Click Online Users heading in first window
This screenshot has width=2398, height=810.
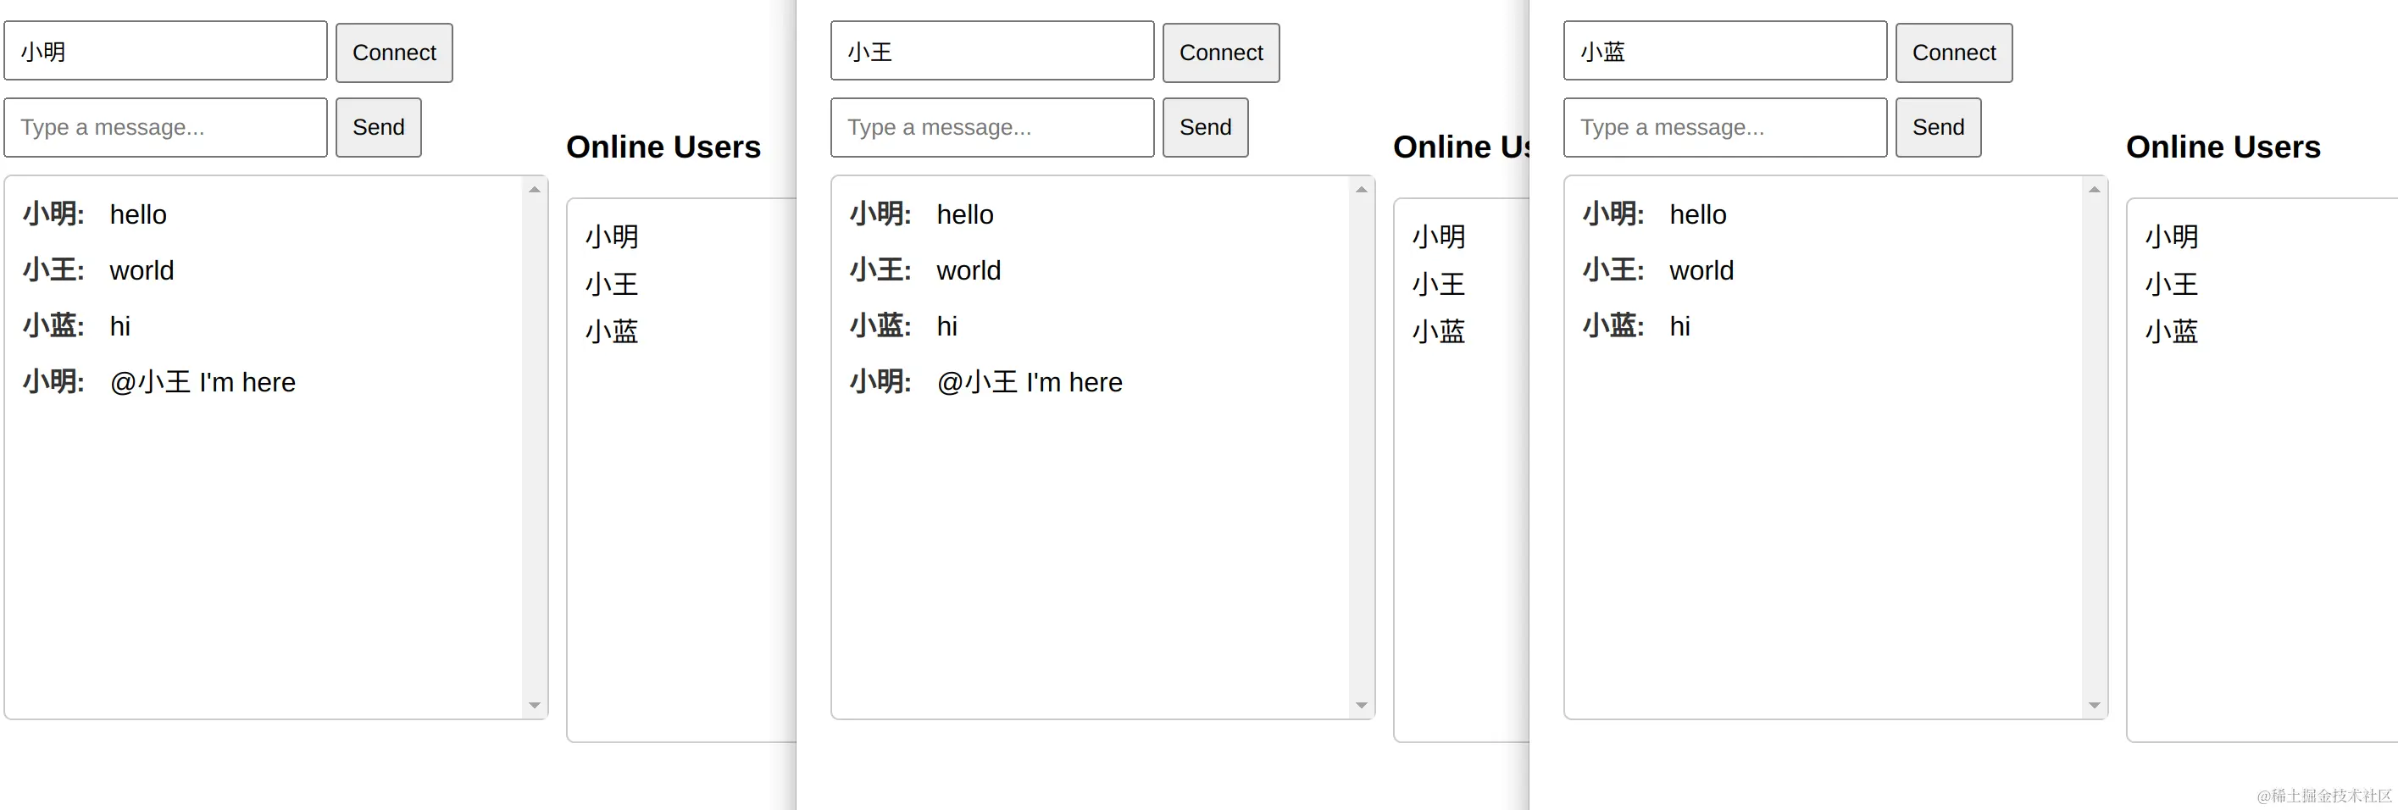click(x=663, y=147)
